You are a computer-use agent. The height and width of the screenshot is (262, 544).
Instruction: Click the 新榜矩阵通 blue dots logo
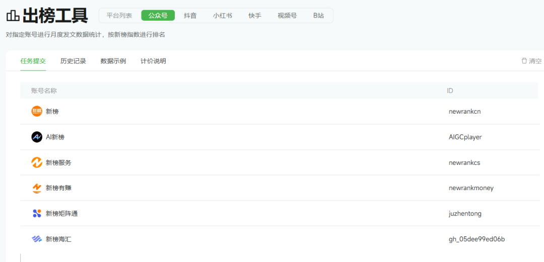[37, 213]
